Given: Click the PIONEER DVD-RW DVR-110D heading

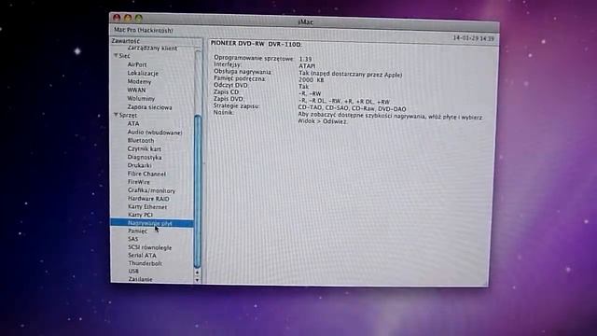Looking at the screenshot, I should (256, 44).
